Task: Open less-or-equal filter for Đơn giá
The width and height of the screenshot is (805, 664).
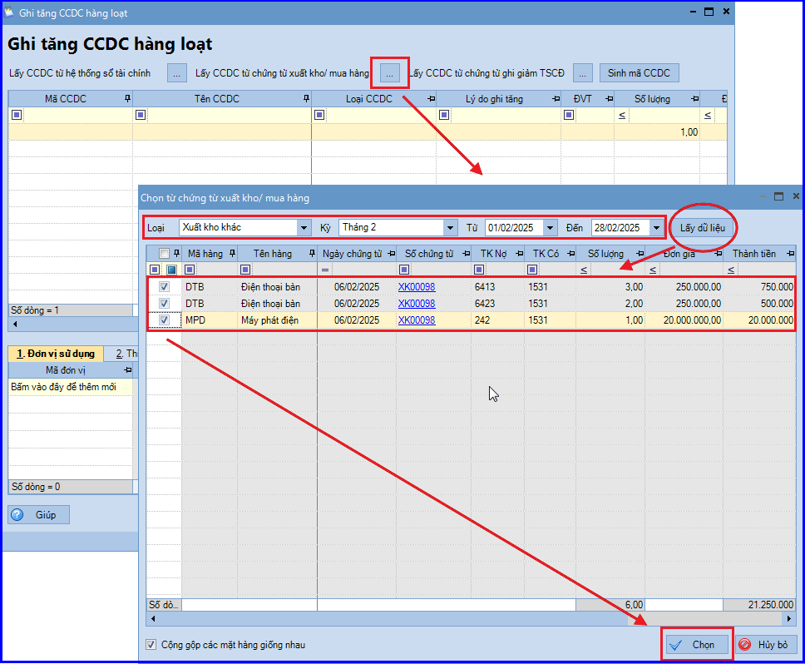Action: point(653,270)
